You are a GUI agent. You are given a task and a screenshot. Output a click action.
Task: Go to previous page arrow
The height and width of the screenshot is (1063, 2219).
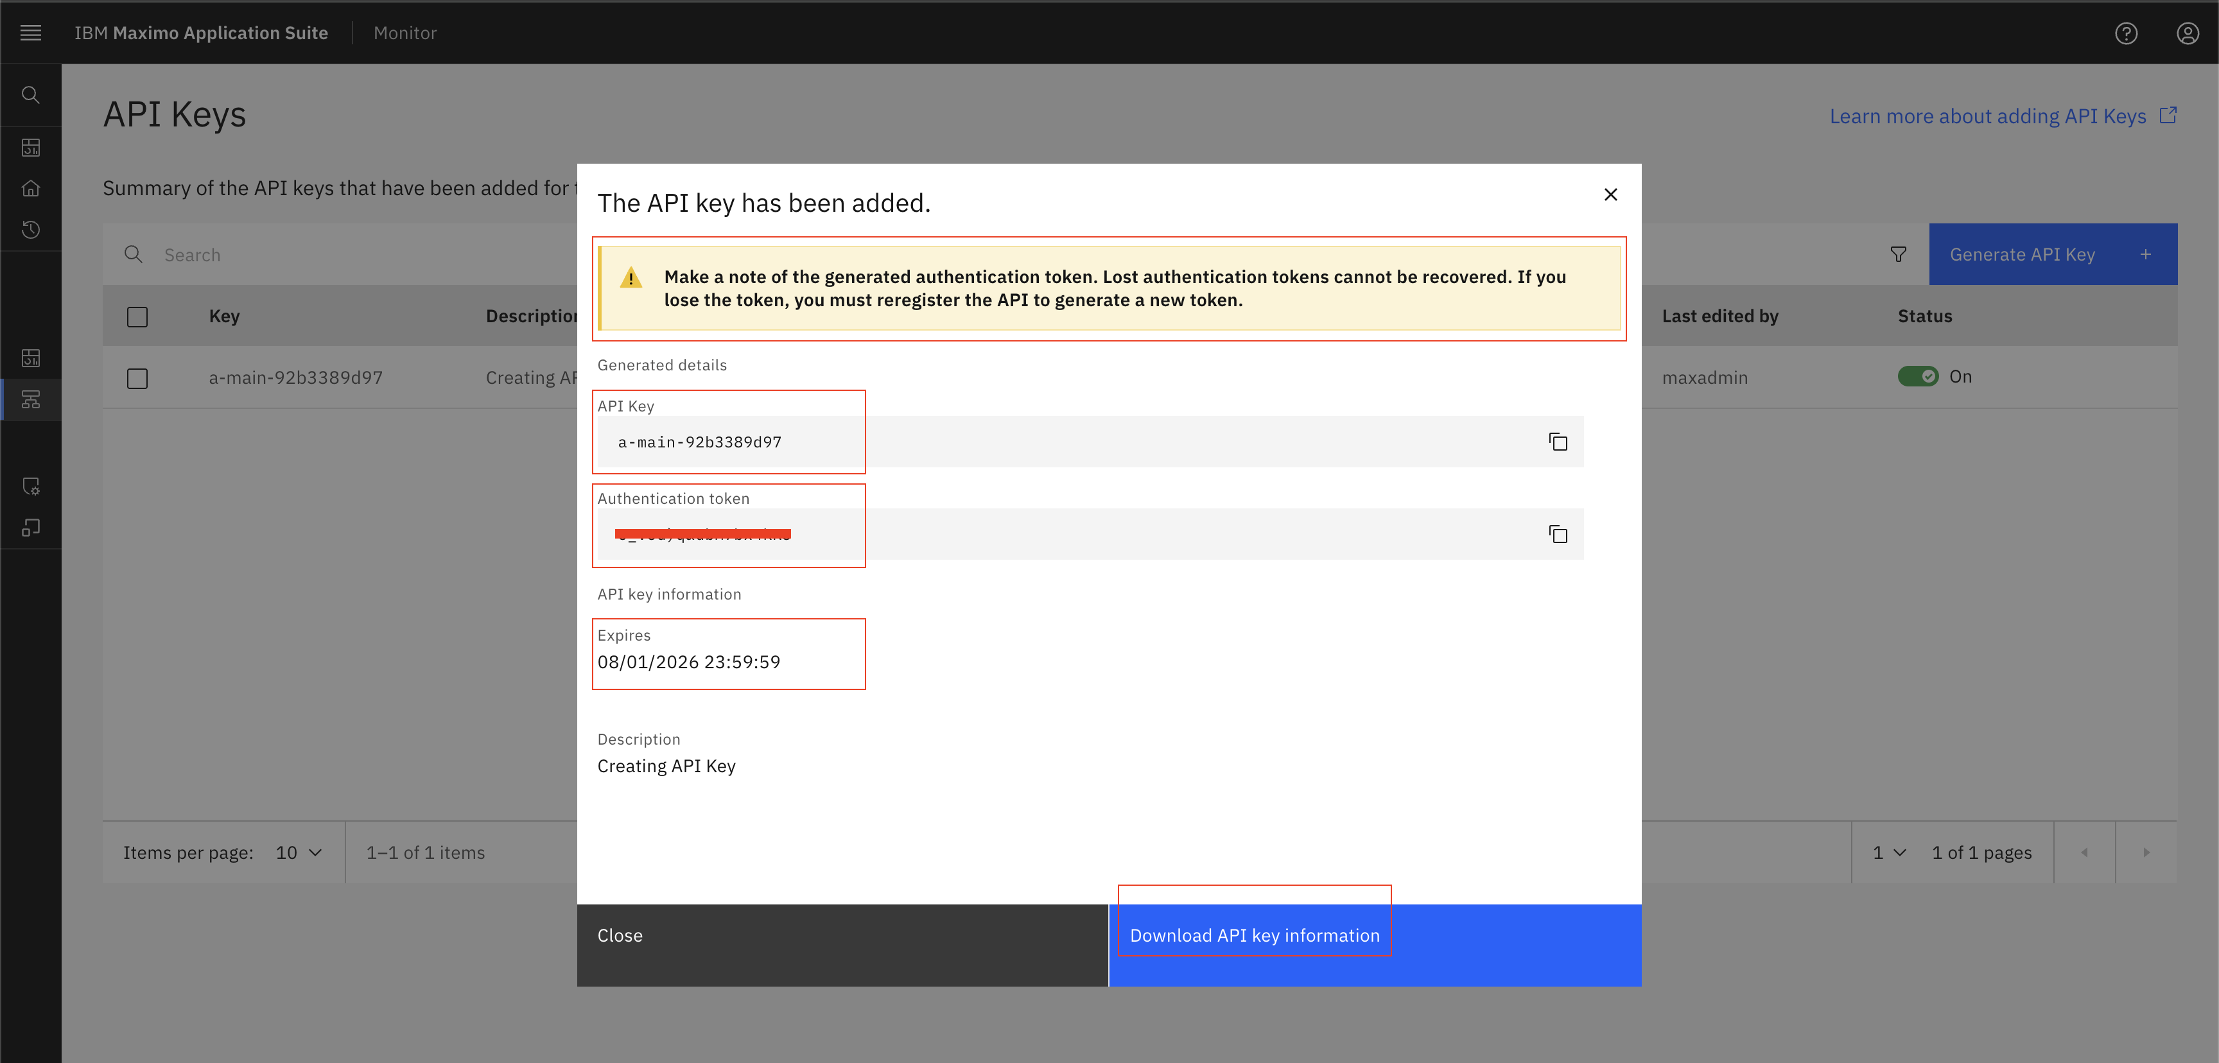click(x=2085, y=853)
